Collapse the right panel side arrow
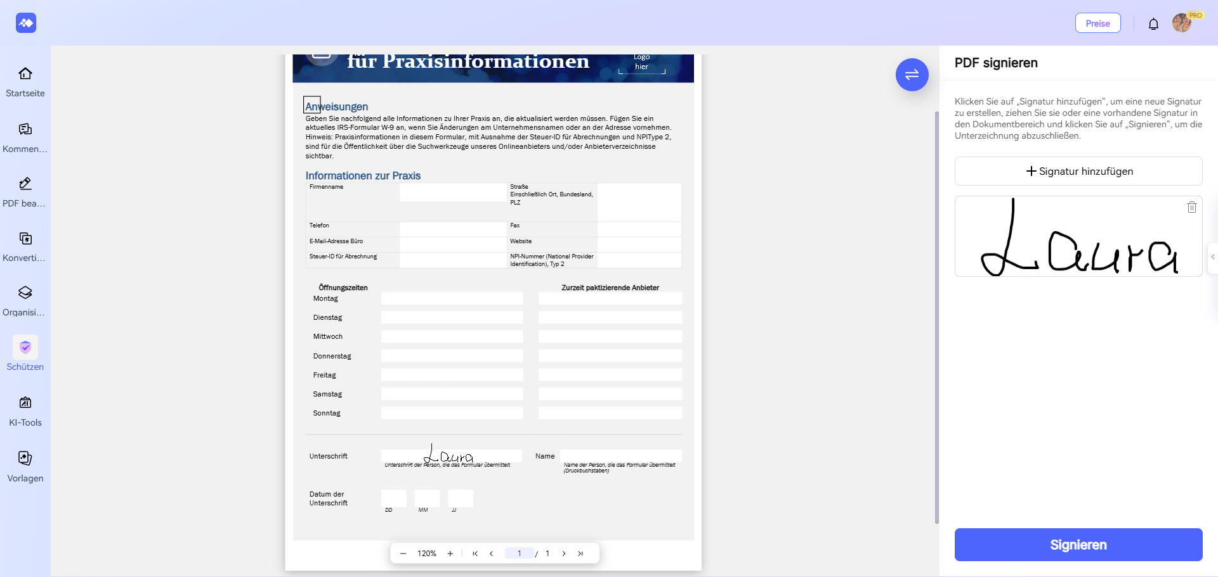This screenshot has width=1218, height=577. pyautogui.click(x=1213, y=257)
